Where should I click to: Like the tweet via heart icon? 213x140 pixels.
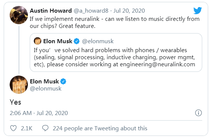pyautogui.click(x=13, y=128)
